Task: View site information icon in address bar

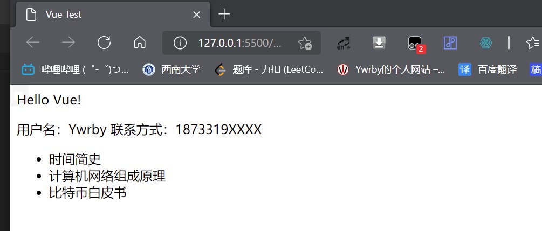Action: click(180, 43)
